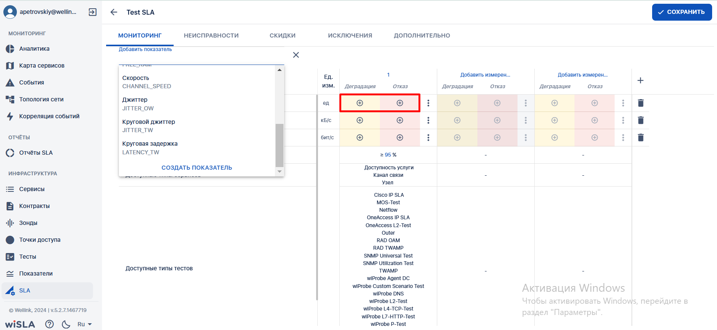Click СОЗДАТЬ ПОКАЗАТЕЛЬ link
Image resolution: width=717 pixels, height=330 pixels.
[x=197, y=168]
